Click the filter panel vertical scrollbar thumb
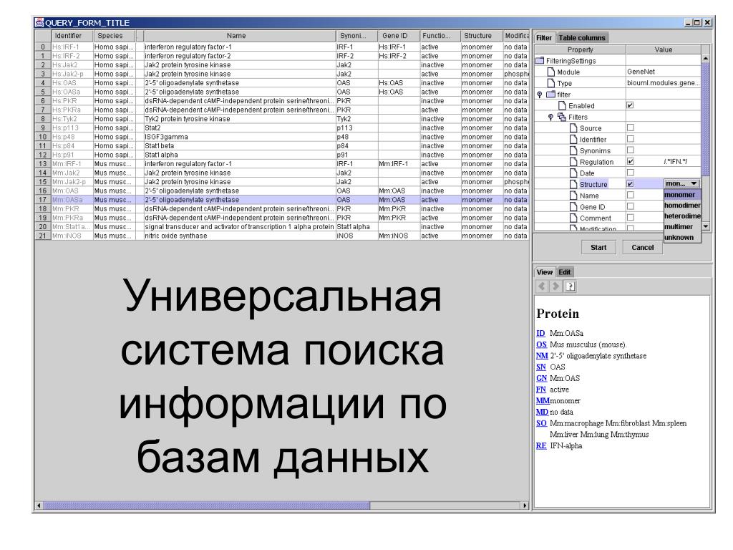This screenshot has height=550, width=733. click(x=705, y=120)
